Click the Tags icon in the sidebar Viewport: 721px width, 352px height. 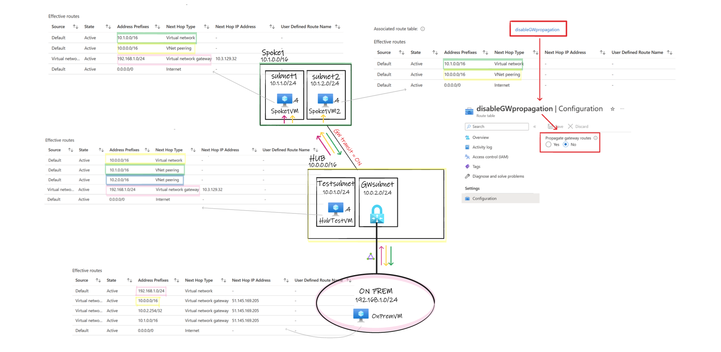tap(468, 166)
